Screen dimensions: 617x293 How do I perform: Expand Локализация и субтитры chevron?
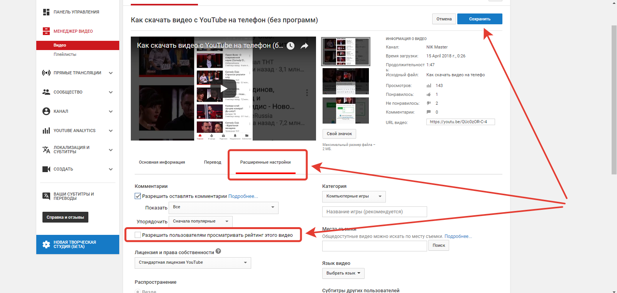click(x=111, y=150)
